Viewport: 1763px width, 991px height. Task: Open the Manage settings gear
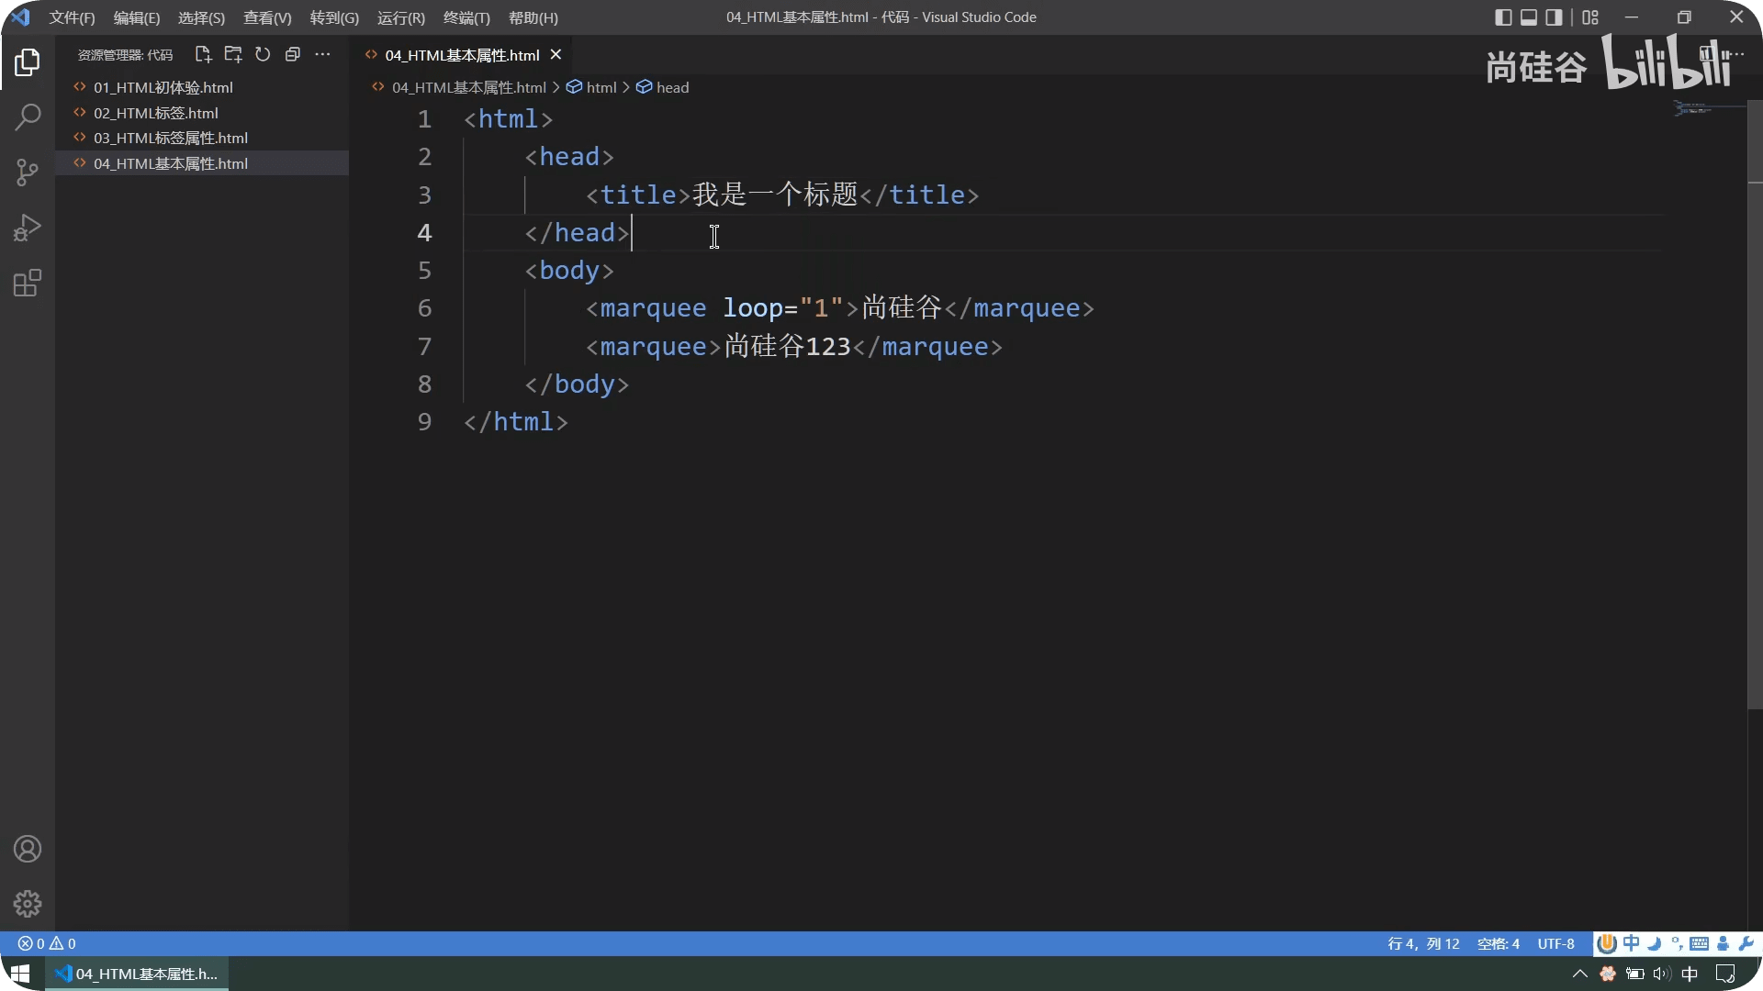click(28, 904)
